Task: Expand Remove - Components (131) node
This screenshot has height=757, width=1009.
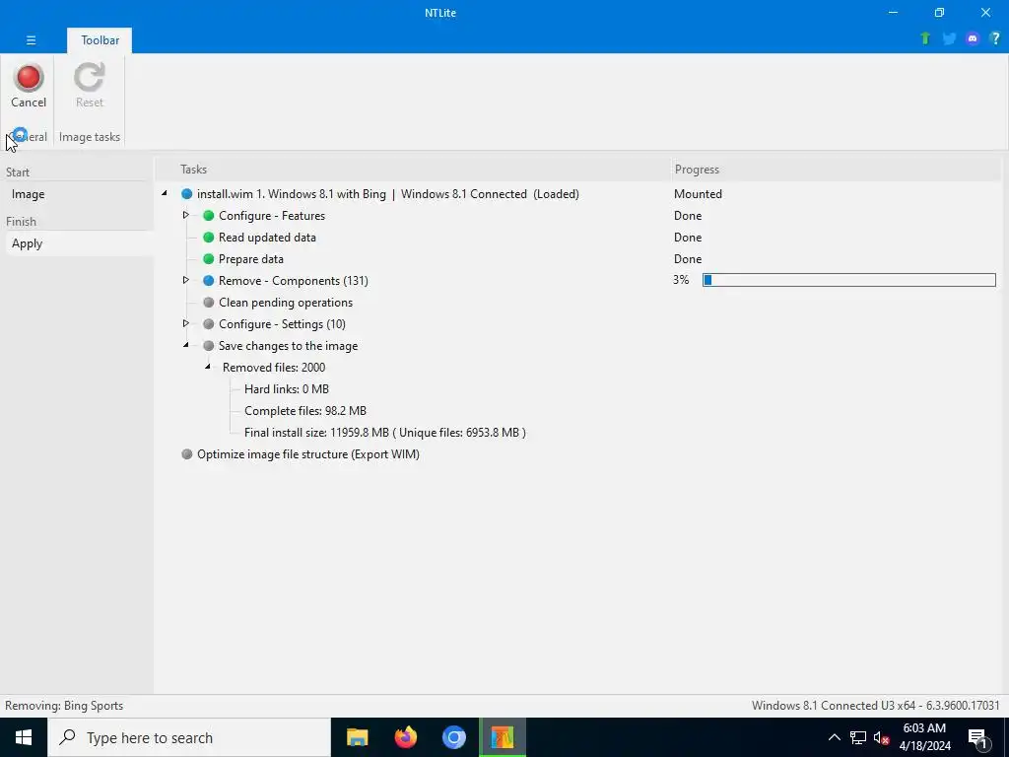Action: 186,280
